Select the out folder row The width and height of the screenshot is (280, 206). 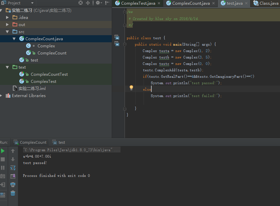coord(56,24)
